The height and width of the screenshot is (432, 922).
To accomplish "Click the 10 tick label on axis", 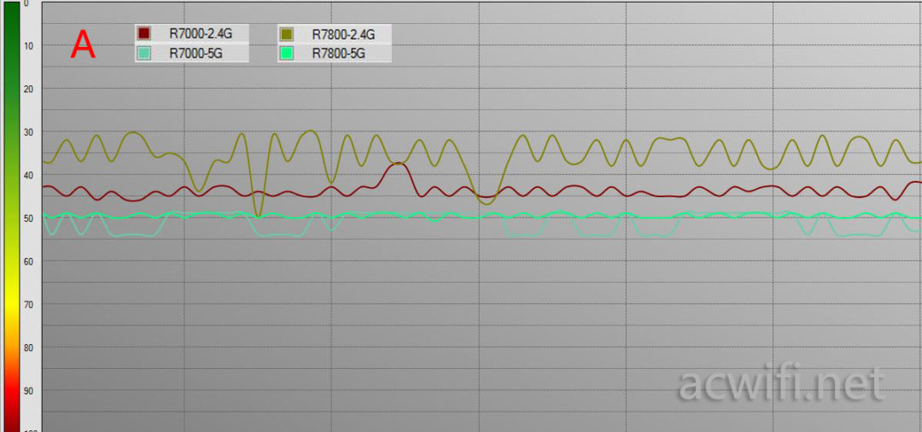I will 30,45.
